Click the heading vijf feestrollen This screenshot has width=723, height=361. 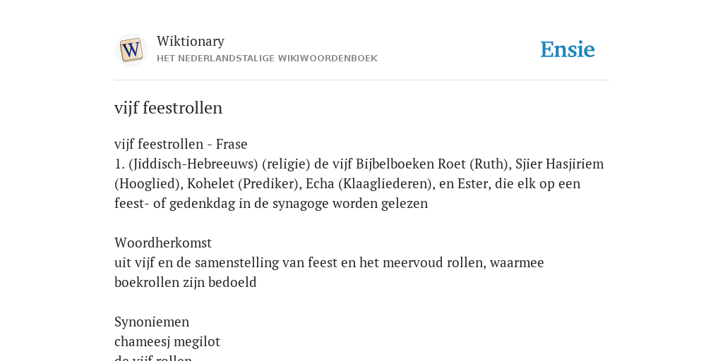(168, 108)
